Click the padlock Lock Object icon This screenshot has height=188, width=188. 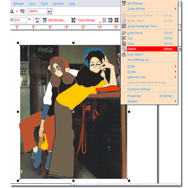click(x=124, y=54)
